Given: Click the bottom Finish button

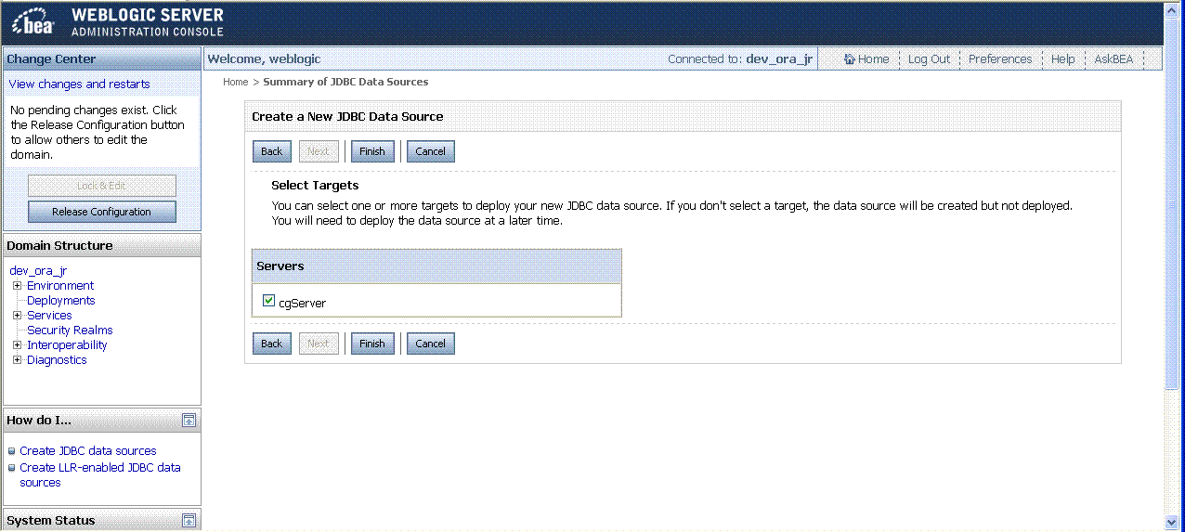Looking at the screenshot, I should pos(372,344).
